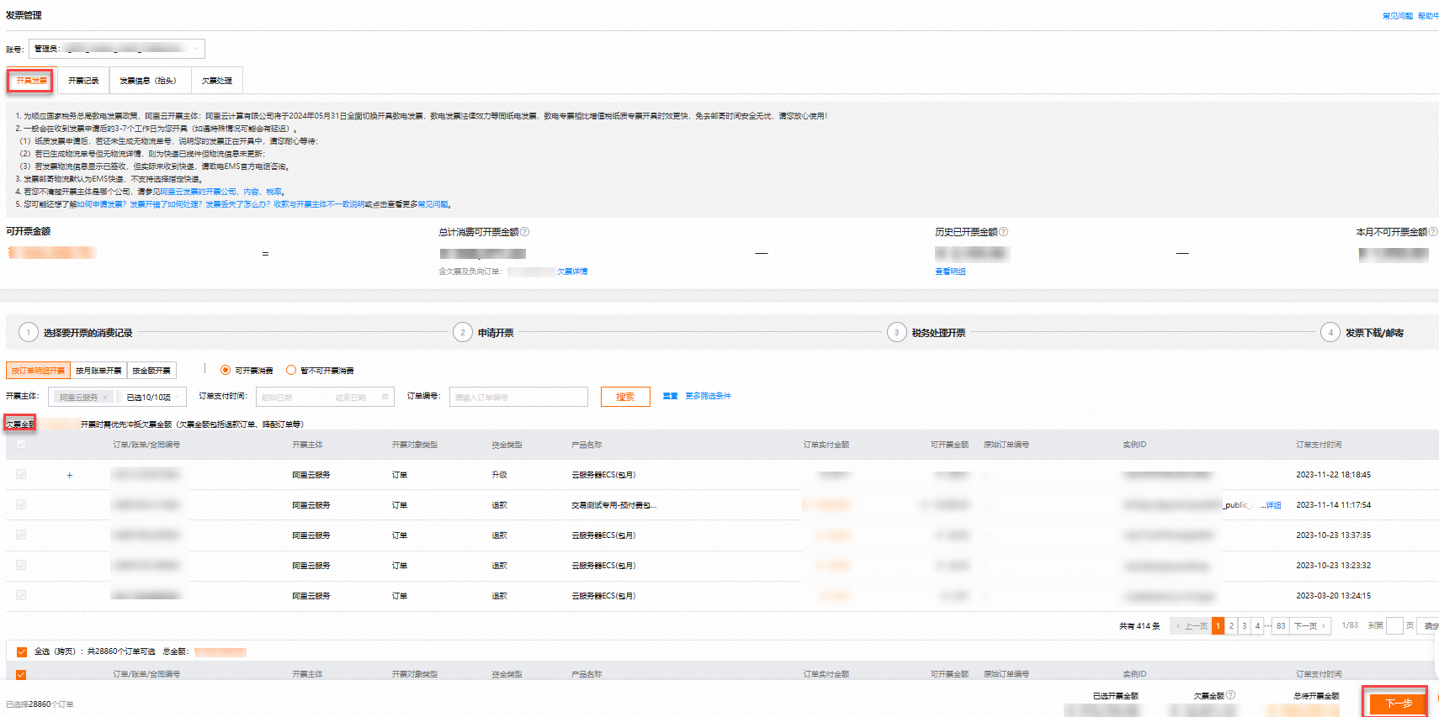Click help icon beside 历史已开票金额
This screenshot has width=1439, height=717.
pos(1003,232)
